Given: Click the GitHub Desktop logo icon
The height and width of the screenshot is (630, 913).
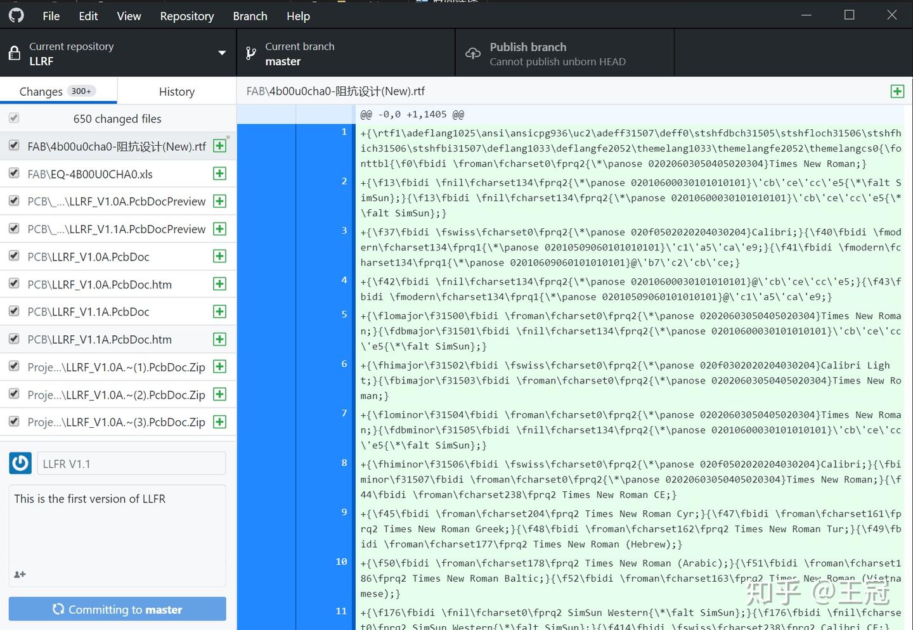Looking at the screenshot, I should coord(16,15).
